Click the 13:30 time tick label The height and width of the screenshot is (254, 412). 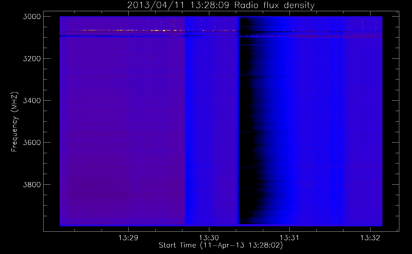pyautogui.click(x=209, y=238)
